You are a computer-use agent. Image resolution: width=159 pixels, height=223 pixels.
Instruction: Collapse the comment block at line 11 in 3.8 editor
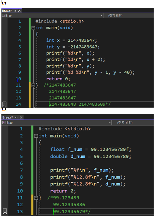(x=36, y=198)
